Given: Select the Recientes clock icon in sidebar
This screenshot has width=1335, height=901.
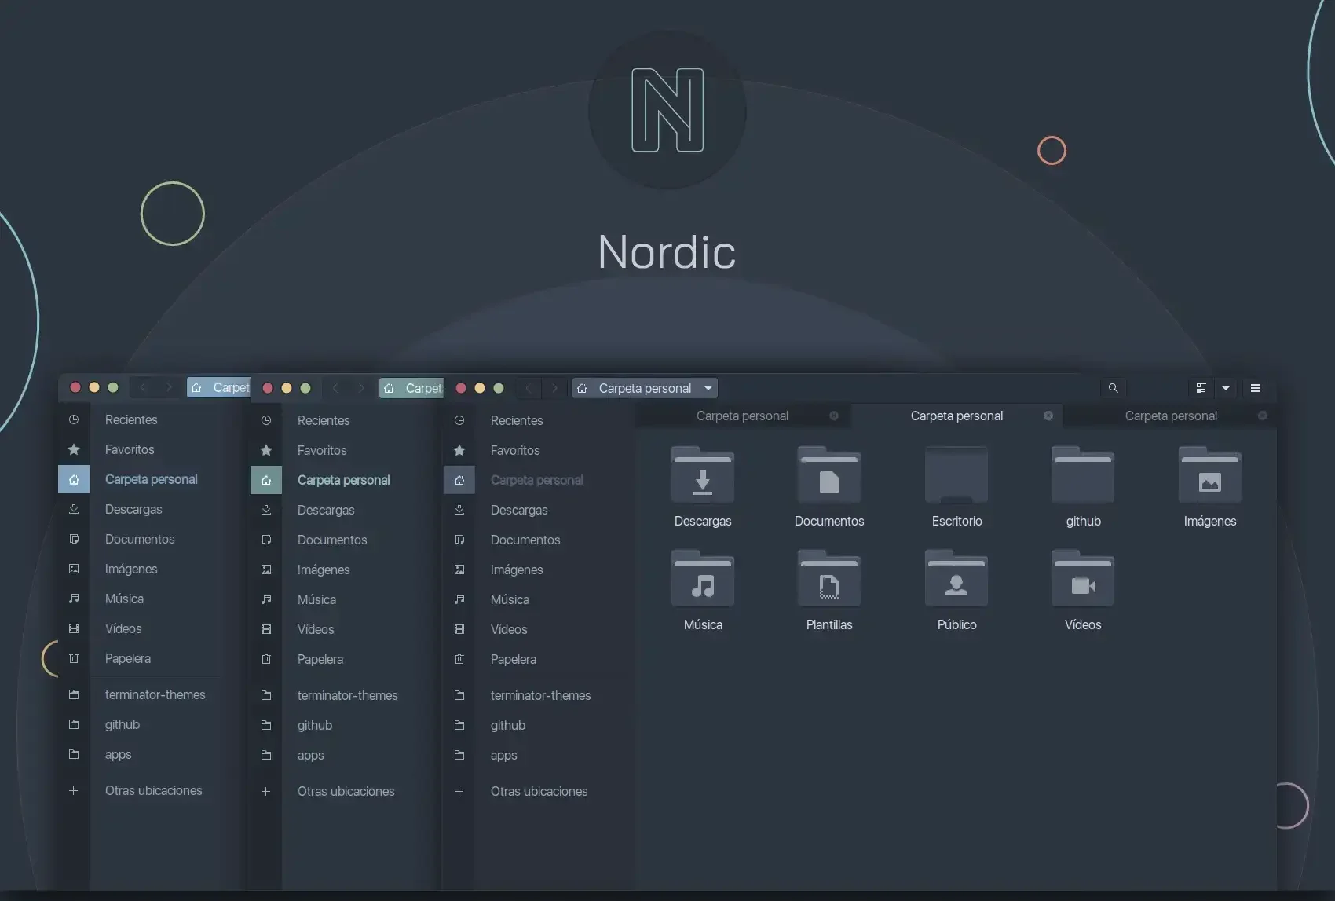Looking at the screenshot, I should point(459,420).
